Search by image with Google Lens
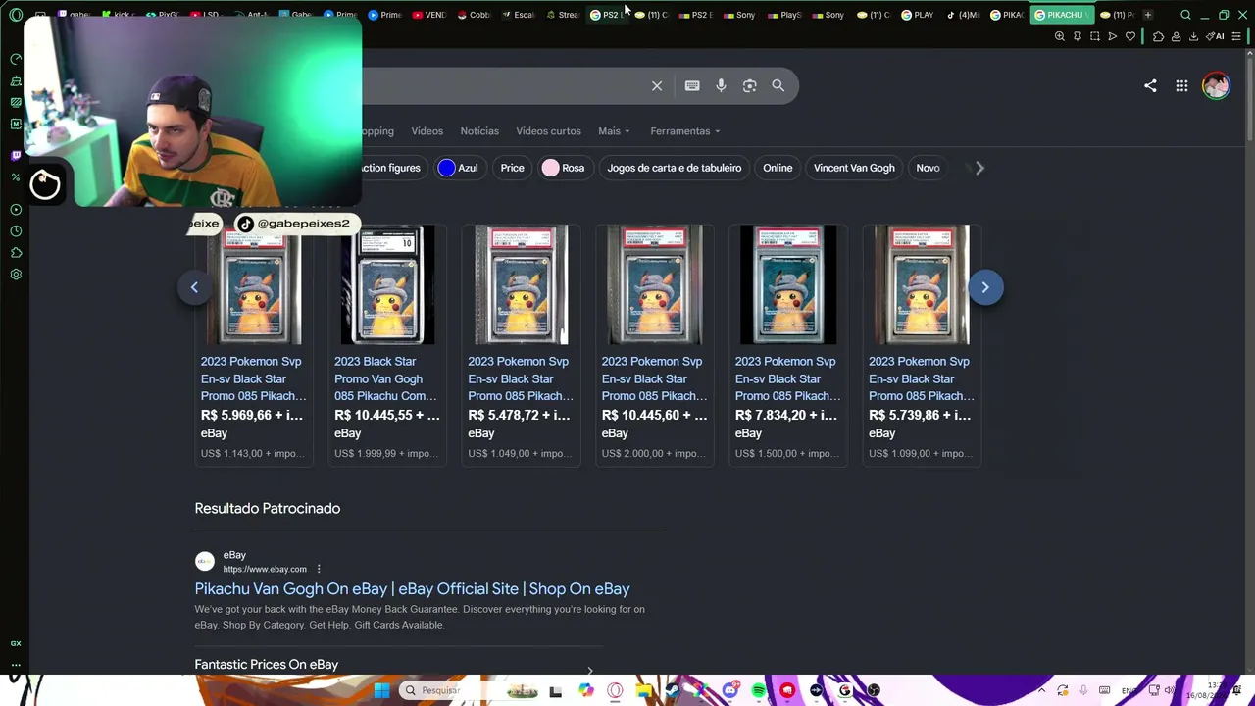 [749, 86]
